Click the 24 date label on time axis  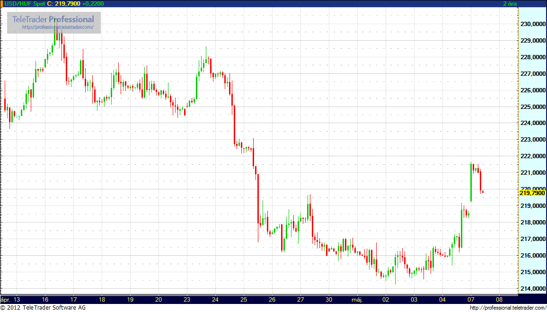(x=215, y=299)
